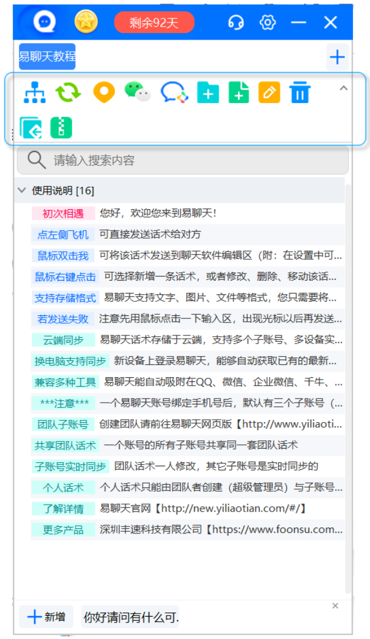Select the 个人话术 script row
This screenshot has height=639, width=370.
click(x=187, y=488)
